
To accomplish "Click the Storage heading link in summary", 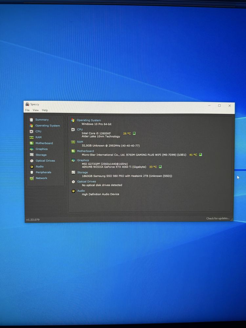I will [82, 173].
